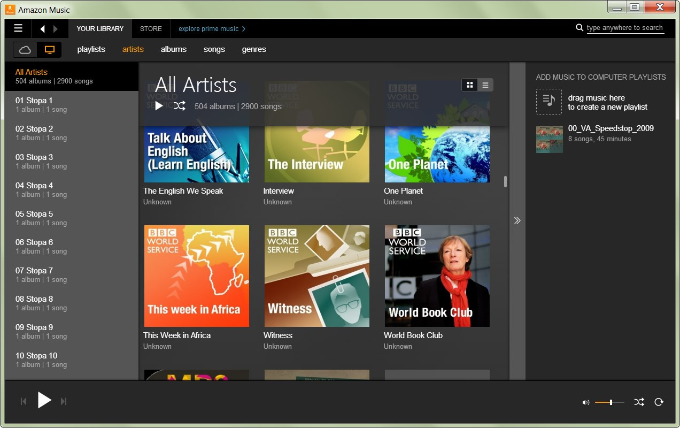This screenshot has height=428, width=680.
Task: Switch to cloud library view
Action: (x=25, y=50)
